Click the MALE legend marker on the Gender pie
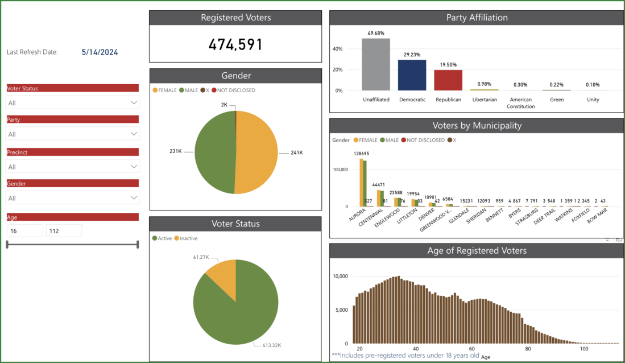The width and height of the screenshot is (625, 363). click(x=182, y=90)
